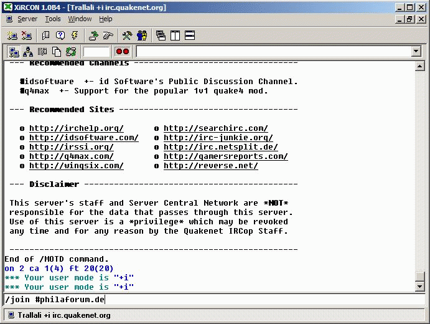
Task: Click the connect to server icon
Action: [x=12, y=36]
